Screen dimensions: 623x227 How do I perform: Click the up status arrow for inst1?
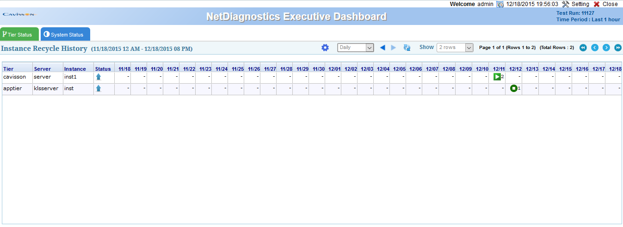point(98,77)
